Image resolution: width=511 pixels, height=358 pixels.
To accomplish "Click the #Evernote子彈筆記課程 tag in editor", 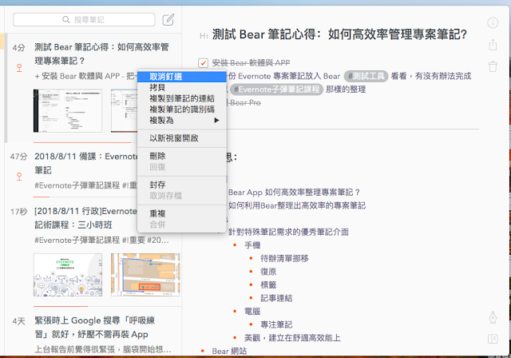I will (276, 89).
